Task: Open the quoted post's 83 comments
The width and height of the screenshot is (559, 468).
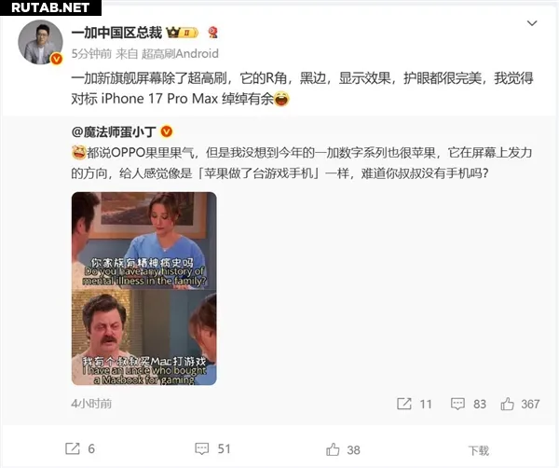Action: pyautogui.click(x=469, y=405)
